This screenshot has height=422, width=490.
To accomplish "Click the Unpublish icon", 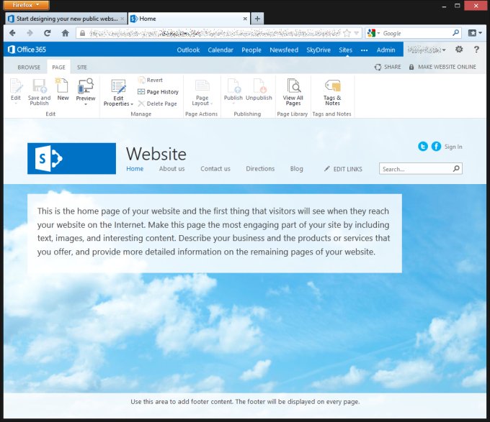I will click(x=259, y=86).
